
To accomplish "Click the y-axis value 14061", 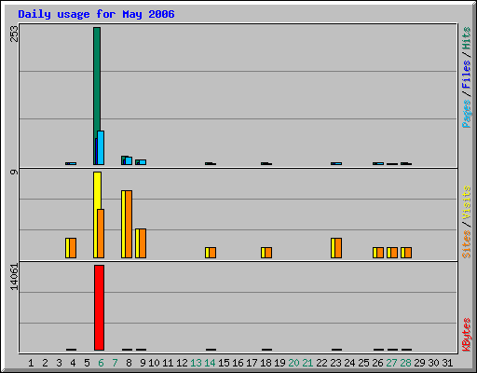I will click(x=14, y=277).
